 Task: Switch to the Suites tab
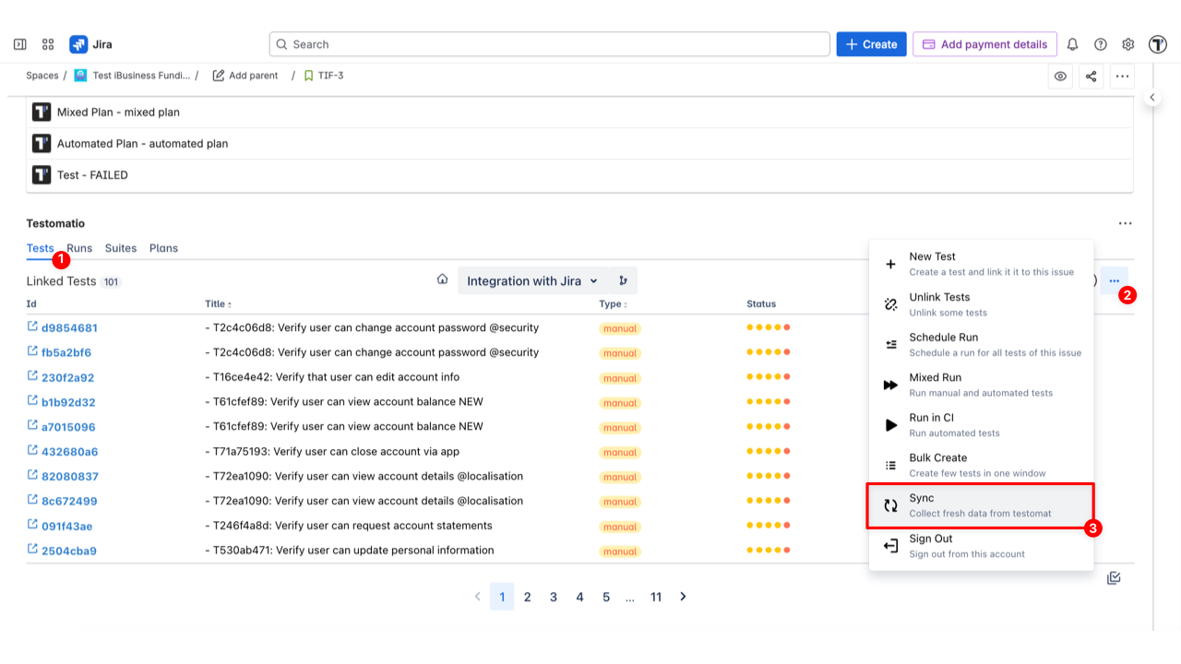click(x=120, y=248)
